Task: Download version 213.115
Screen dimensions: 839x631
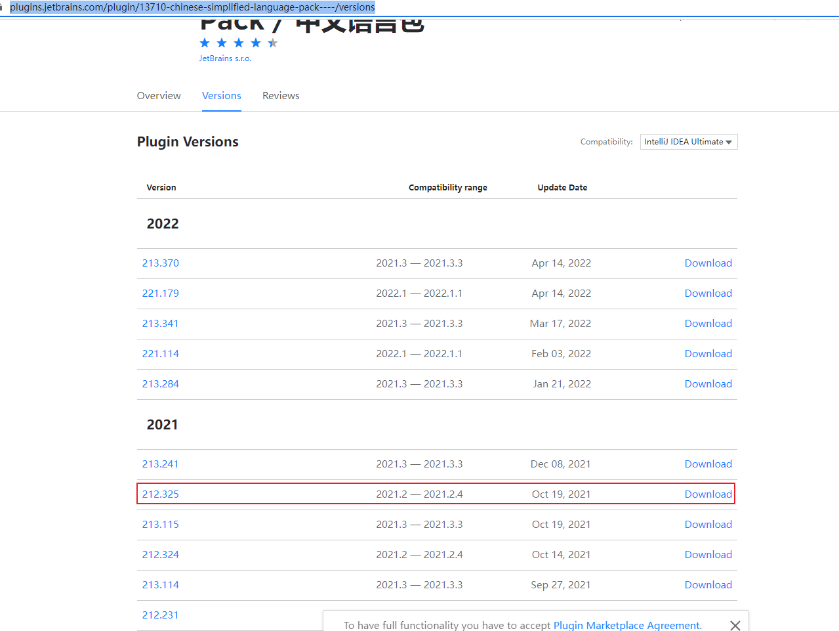Action: pyautogui.click(x=708, y=525)
